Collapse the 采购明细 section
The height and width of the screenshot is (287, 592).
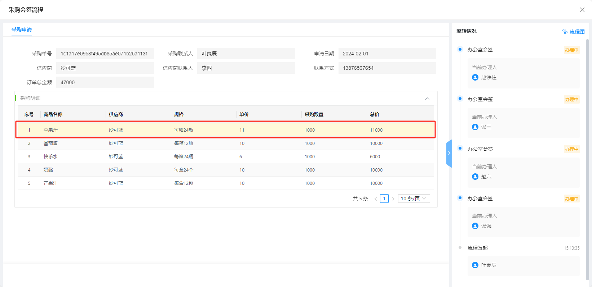pos(427,99)
